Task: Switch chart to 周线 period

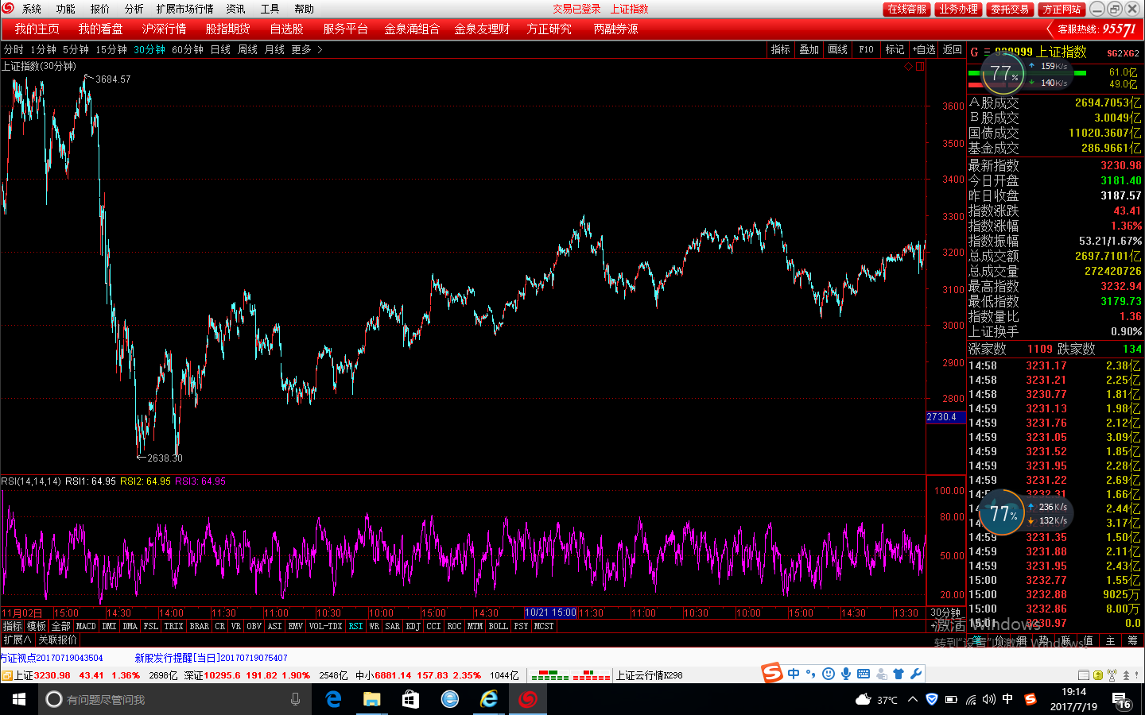Action: pyautogui.click(x=247, y=49)
